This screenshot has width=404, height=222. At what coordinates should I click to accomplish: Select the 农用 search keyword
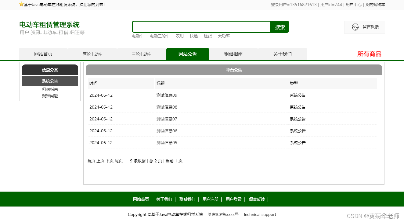pyautogui.click(x=180, y=36)
